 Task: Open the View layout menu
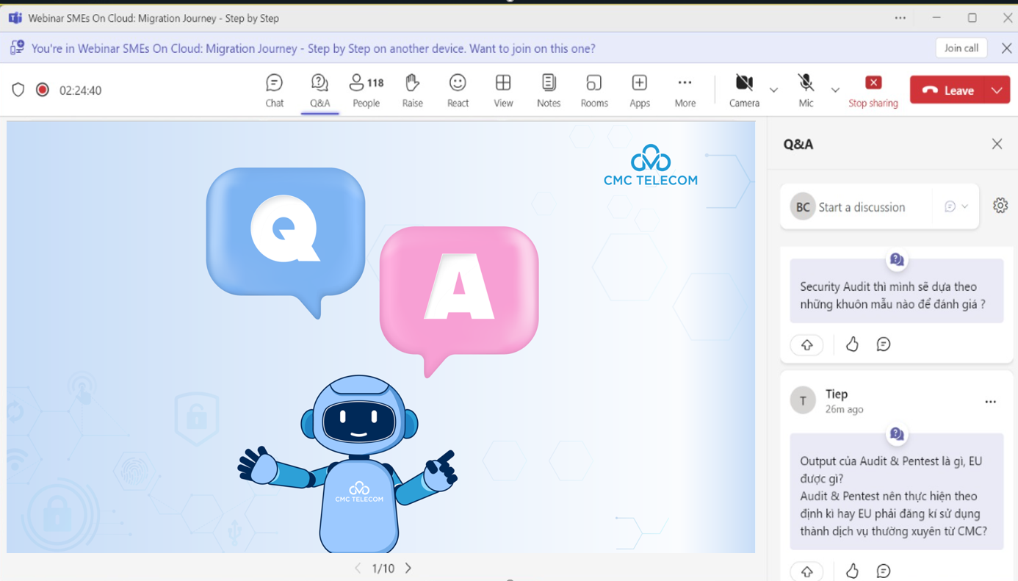tap(503, 90)
